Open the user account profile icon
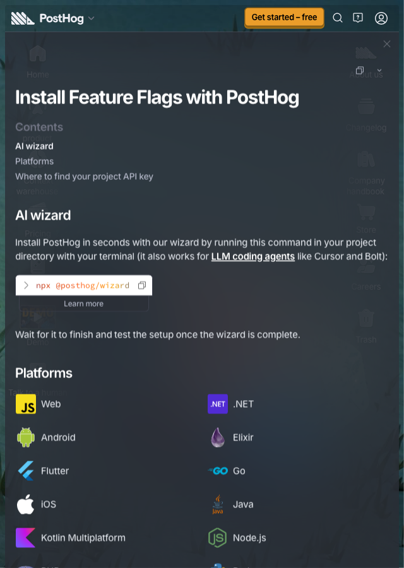Image resolution: width=404 pixels, height=568 pixels. [x=381, y=18]
